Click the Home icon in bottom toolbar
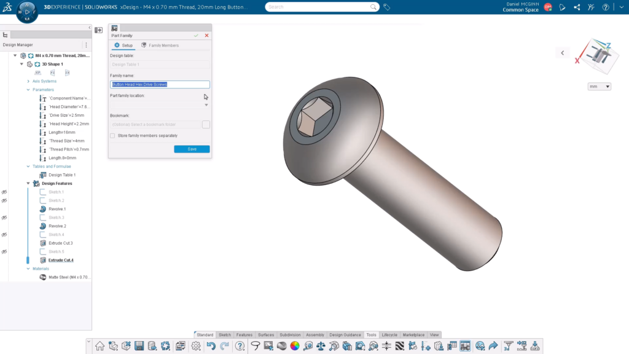 click(x=100, y=345)
